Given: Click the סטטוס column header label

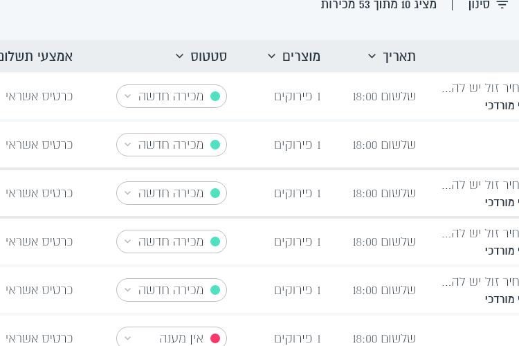Looking at the screenshot, I should [208, 56].
